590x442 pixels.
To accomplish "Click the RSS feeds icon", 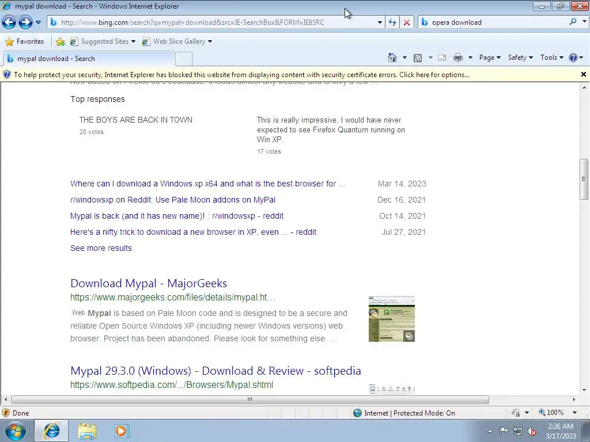I will pyautogui.click(x=418, y=58).
